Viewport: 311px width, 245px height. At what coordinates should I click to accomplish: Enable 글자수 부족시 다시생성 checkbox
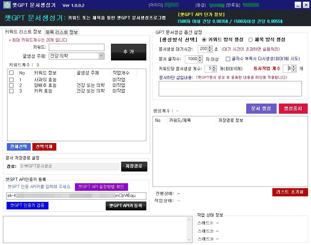[x=228, y=59]
